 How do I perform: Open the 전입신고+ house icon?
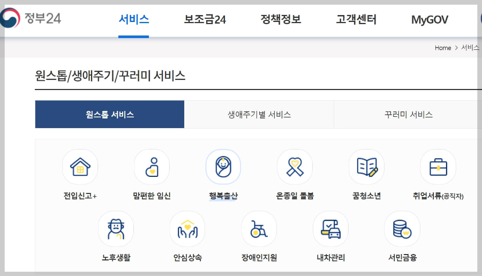pyautogui.click(x=80, y=167)
